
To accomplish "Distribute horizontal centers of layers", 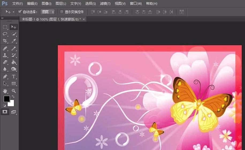I will 165,12.
